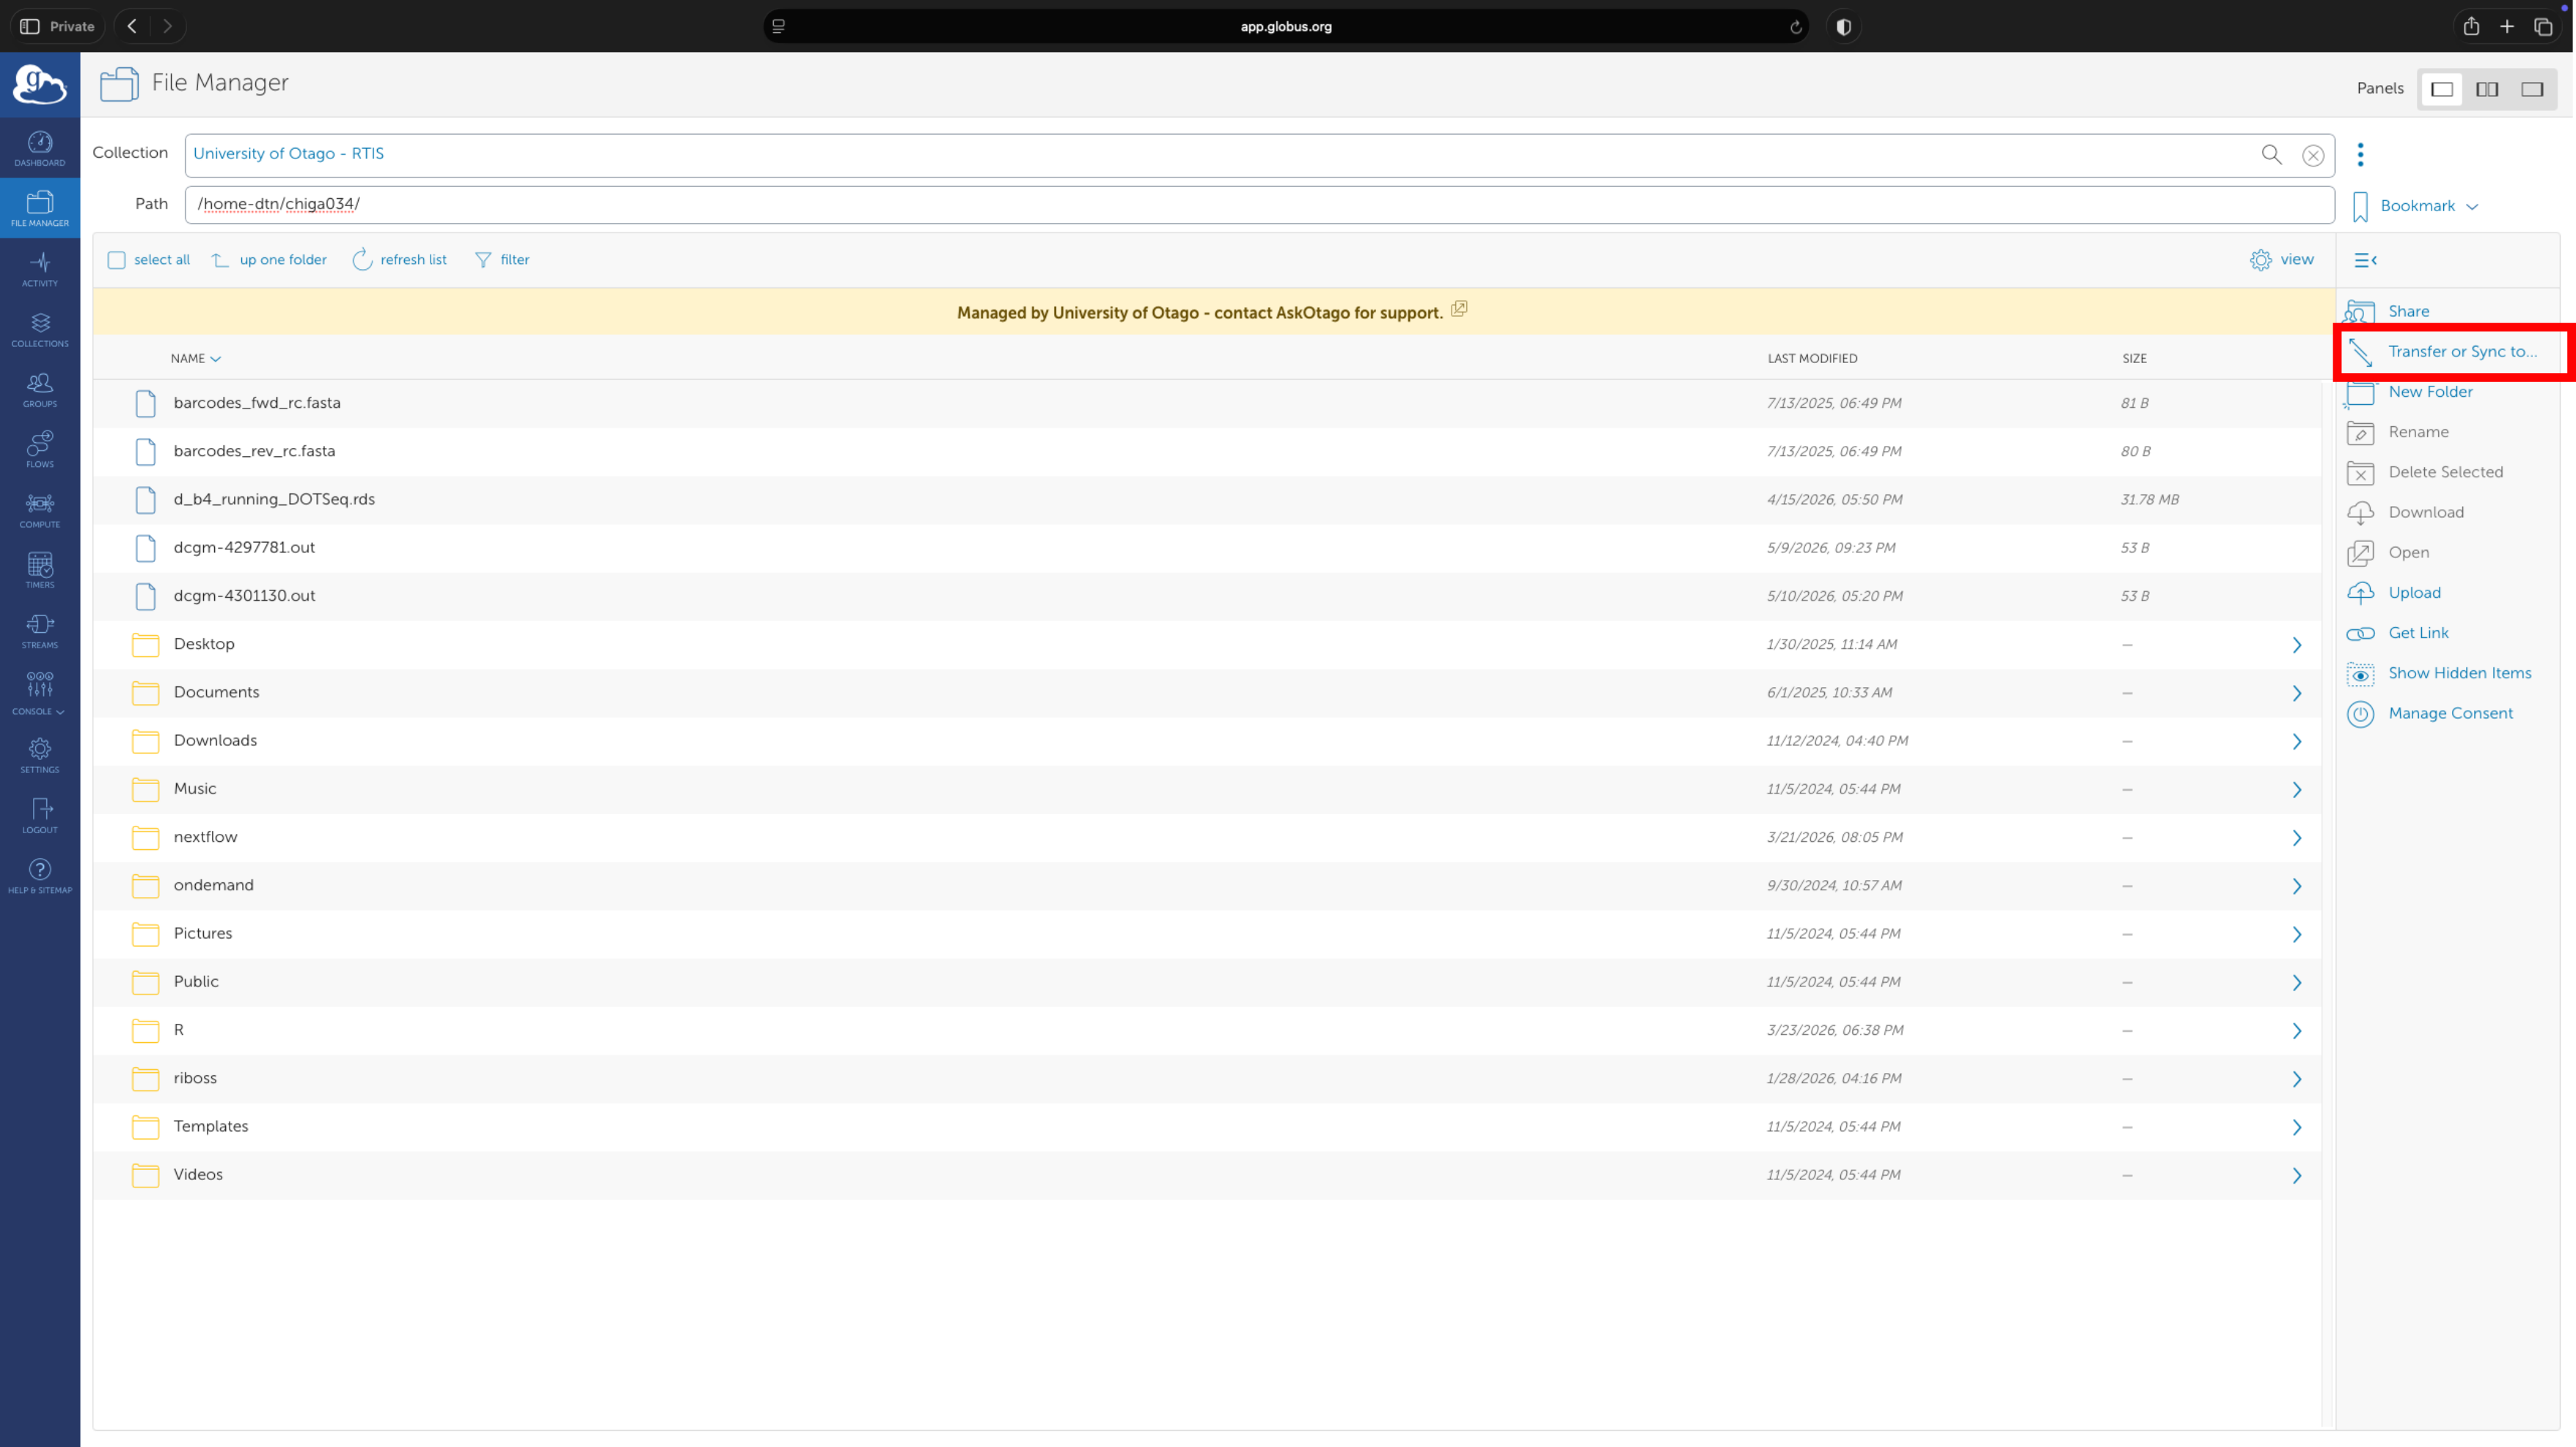The image size is (2576, 1447).
Task: Open the collection three-dot options menu
Action: point(2360,154)
